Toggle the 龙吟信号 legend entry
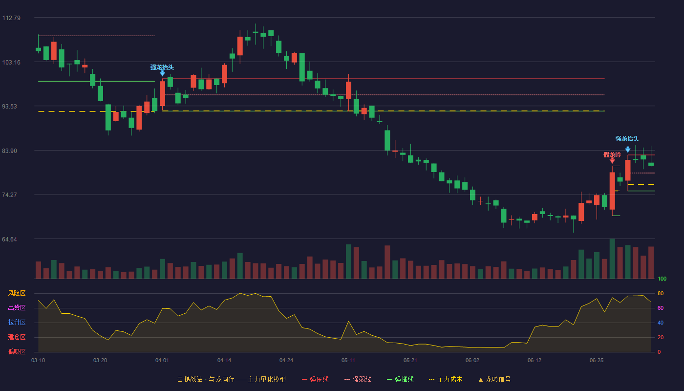 494,379
